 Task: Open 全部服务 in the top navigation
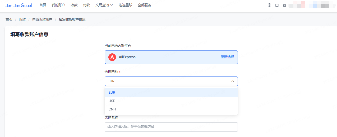click(144, 5)
